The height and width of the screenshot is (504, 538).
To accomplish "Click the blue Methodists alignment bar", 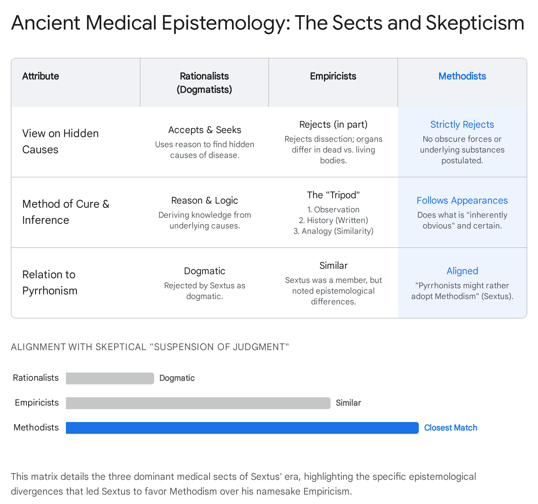I will (x=242, y=428).
